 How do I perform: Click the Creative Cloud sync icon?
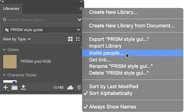coord(70,88)
